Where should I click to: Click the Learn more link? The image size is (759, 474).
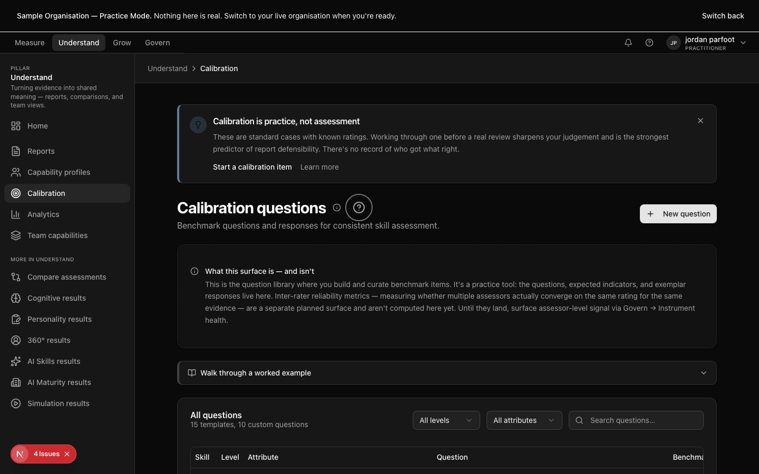pyautogui.click(x=319, y=167)
